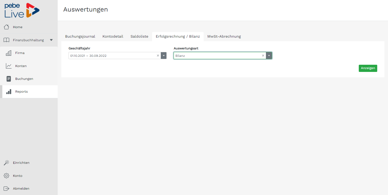Viewport: 388px width, 195px height.
Task: Click the Reports bar chart icon
Action: 9,92
